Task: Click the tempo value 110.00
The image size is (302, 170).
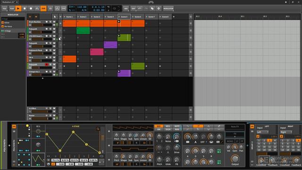Action: [x=82, y=7]
